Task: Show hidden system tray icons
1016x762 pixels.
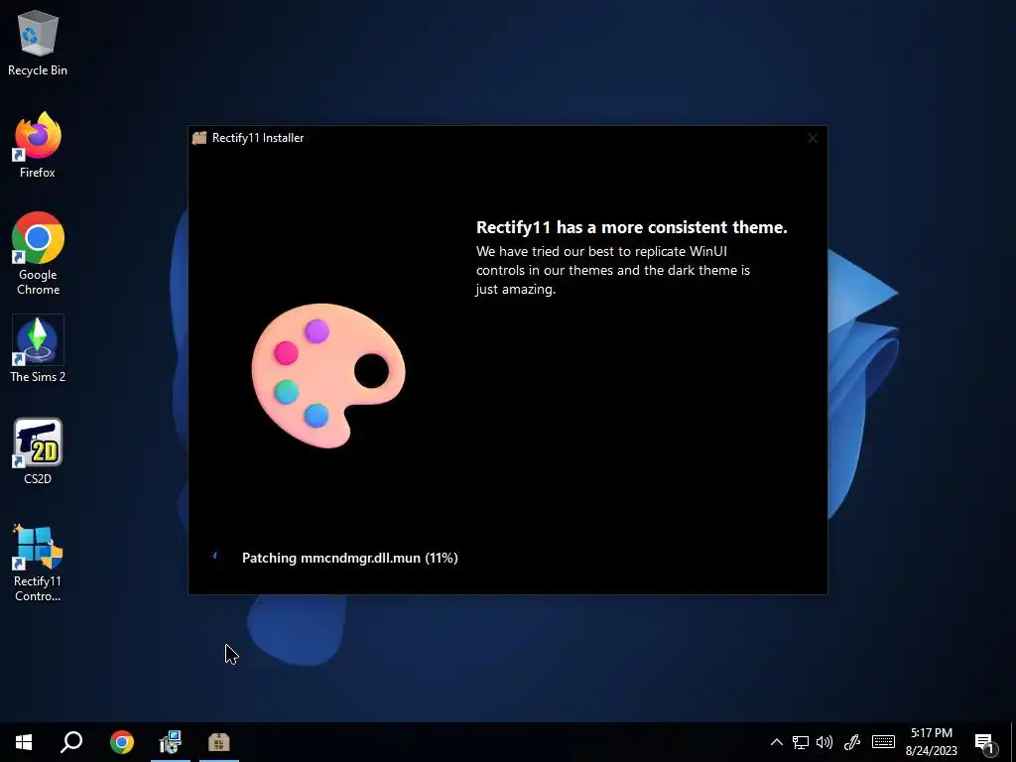Action: pyautogui.click(x=776, y=742)
